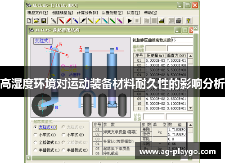Screen dimensions: 225x163
Task: Open a model with the folder icon
Action: [x=36, y=21]
